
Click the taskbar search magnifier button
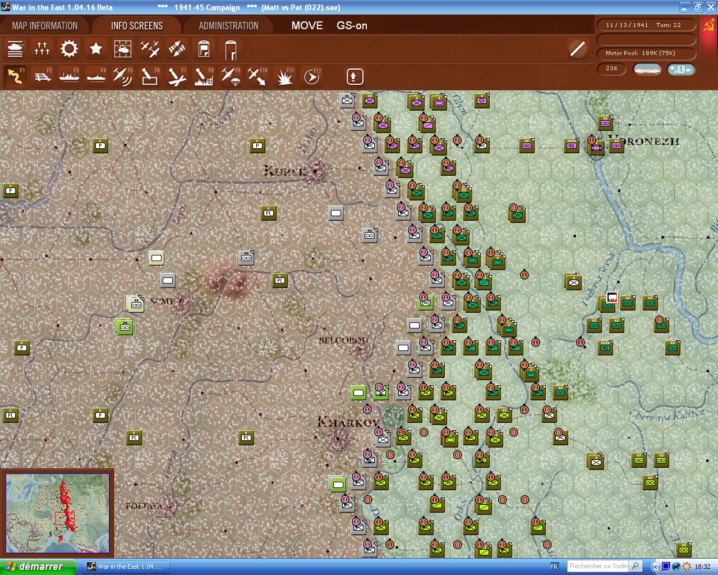pos(636,566)
